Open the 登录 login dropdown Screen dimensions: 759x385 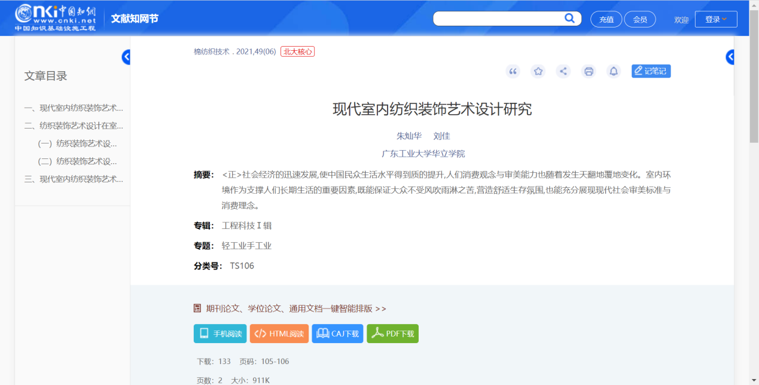(x=716, y=19)
